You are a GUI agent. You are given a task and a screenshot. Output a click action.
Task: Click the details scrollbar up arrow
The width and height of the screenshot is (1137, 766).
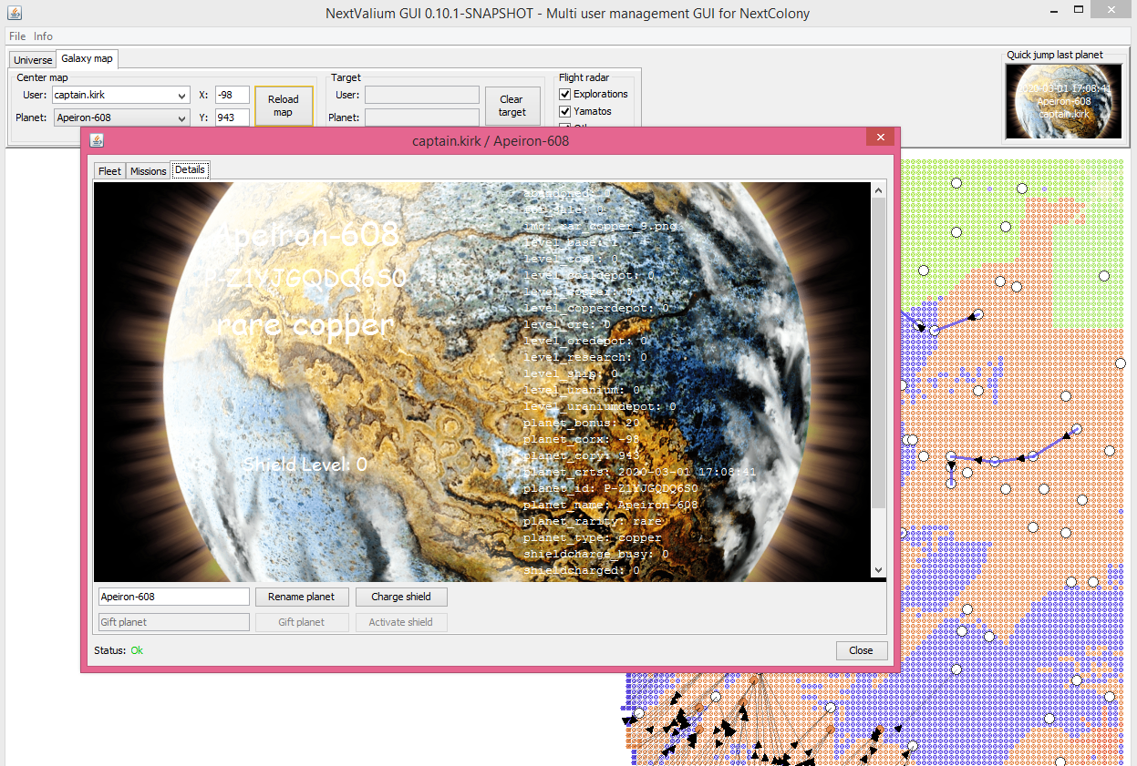click(x=879, y=190)
